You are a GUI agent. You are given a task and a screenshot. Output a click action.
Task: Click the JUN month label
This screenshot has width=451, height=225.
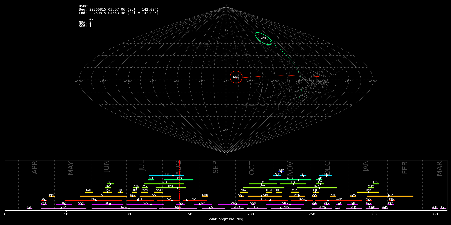pyautogui.click(x=107, y=166)
